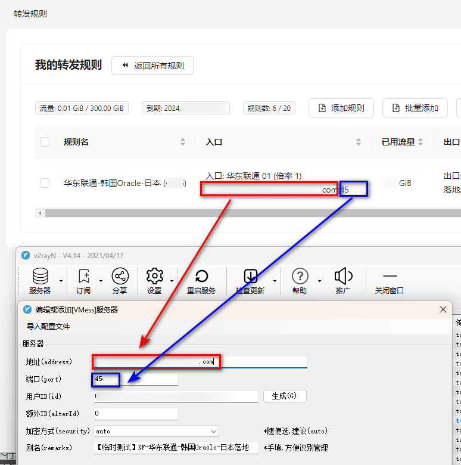This screenshot has width=461, height=465.
Task: Expand the 设置 dropdown arrow
Action: click(x=172, y=281)
